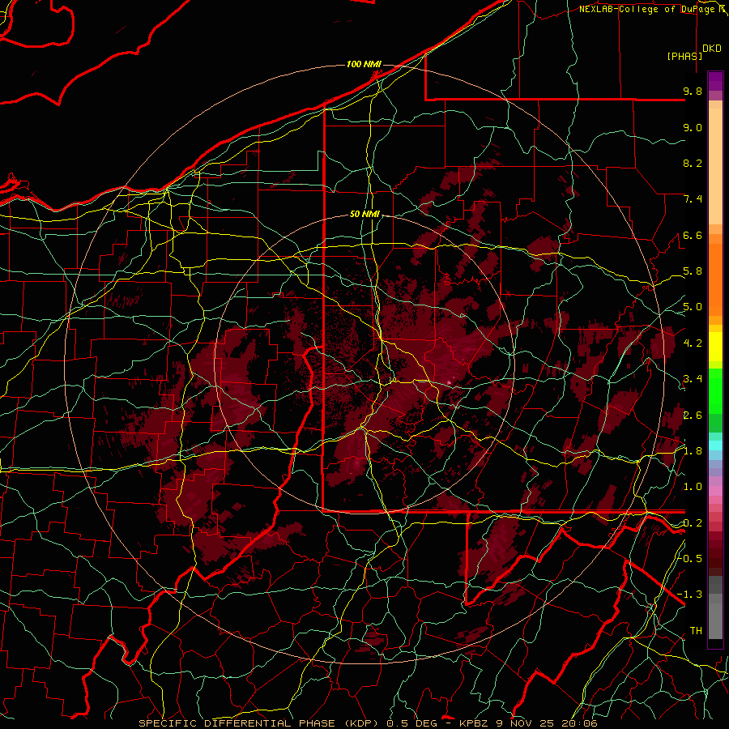Click the "0.5 DEG" elevation angle text
Screen dimensions: 729x729
tap(414, 723)
